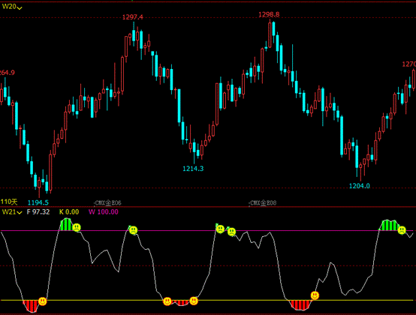Click the left smiley of the middle smiley pair
Image resolution: width=416 pixels, height=315 pixels.
coord(167,301)
